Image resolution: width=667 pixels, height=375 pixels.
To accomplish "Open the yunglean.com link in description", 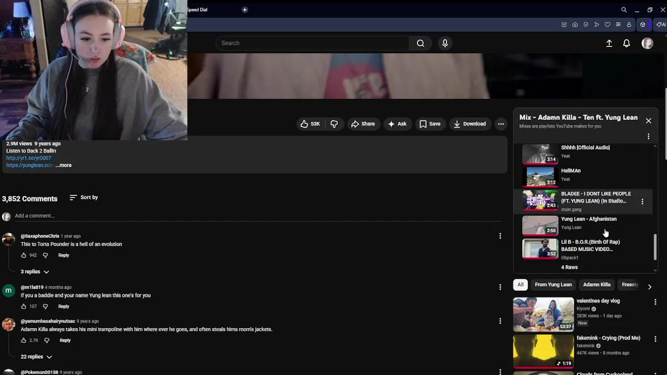I will pos(30,165).
